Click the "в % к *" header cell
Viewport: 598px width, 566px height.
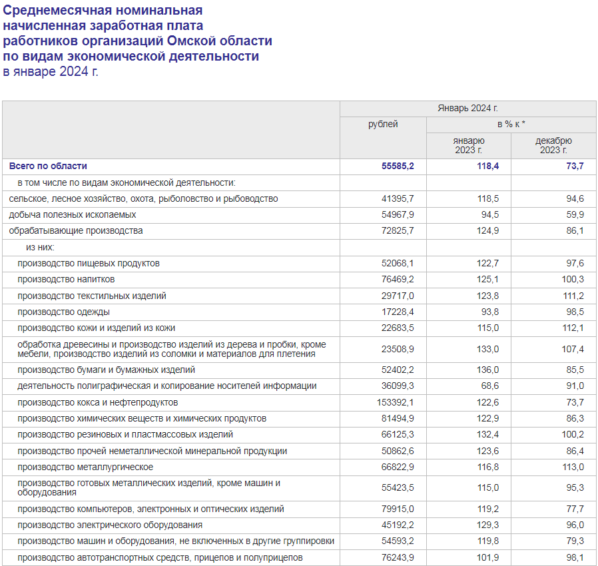(511, 125)
